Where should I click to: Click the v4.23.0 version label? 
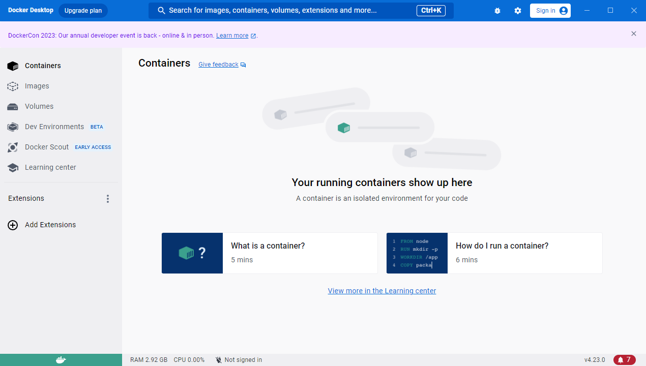[595, 360]
